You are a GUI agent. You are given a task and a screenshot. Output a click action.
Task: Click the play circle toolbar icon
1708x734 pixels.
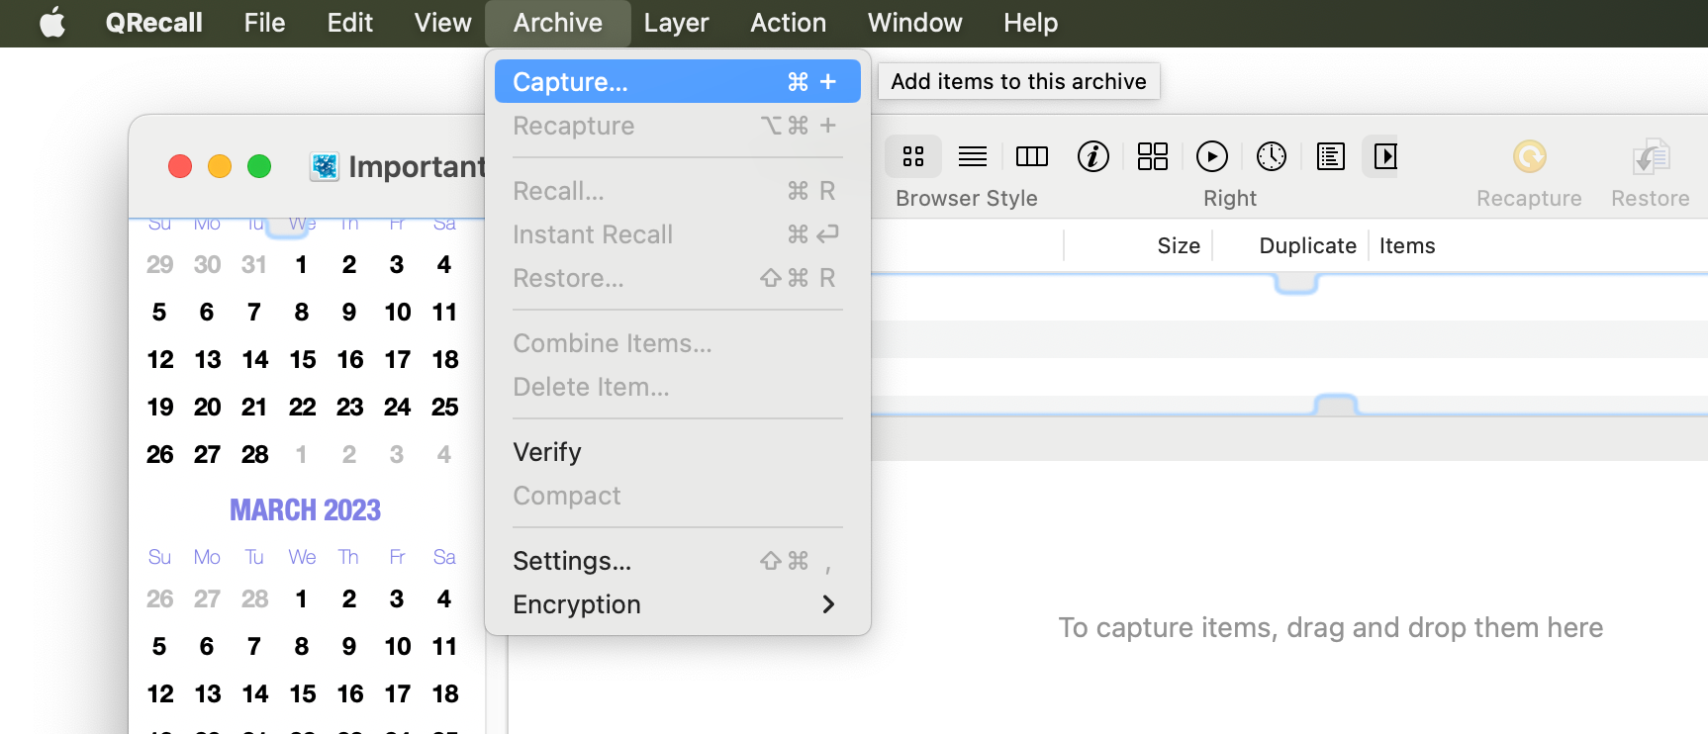coord(1212,156)
